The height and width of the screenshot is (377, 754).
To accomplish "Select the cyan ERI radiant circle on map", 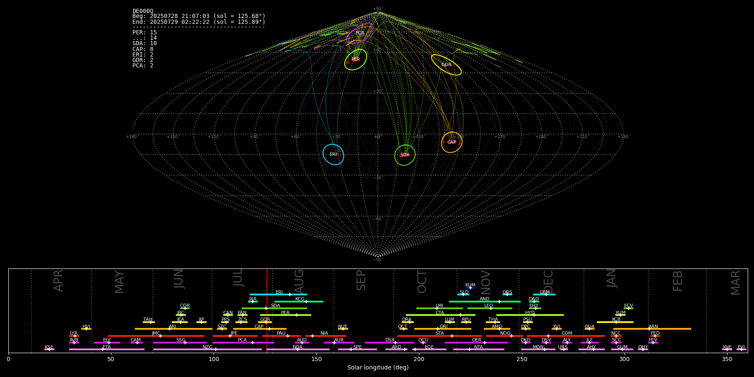I will tap(333, 155).
